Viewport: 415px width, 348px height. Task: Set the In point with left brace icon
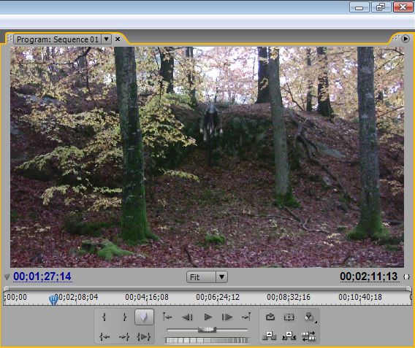click(104, 317)
